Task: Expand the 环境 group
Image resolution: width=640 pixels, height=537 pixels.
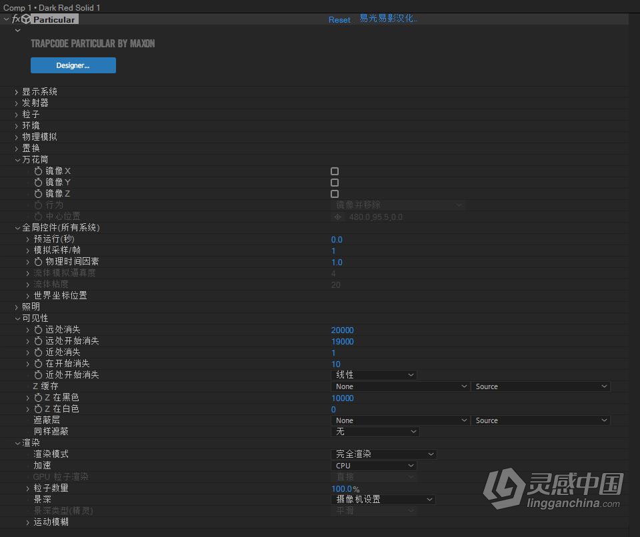Action: pyautogui.click(x=17, y=126)
